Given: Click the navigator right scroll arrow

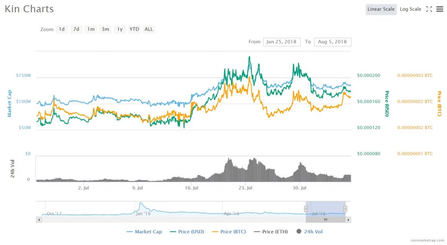Looking at the screenshot, I should coord(348,220).
